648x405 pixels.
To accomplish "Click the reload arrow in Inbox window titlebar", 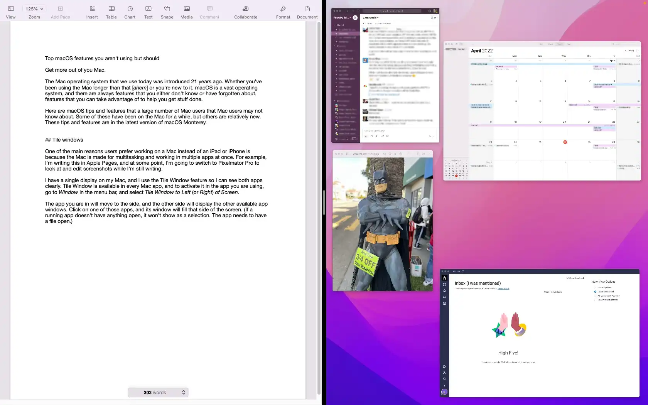I will pos(463,271).
